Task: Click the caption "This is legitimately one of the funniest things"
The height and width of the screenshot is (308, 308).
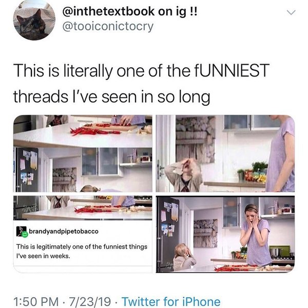Action: (82, 246)
